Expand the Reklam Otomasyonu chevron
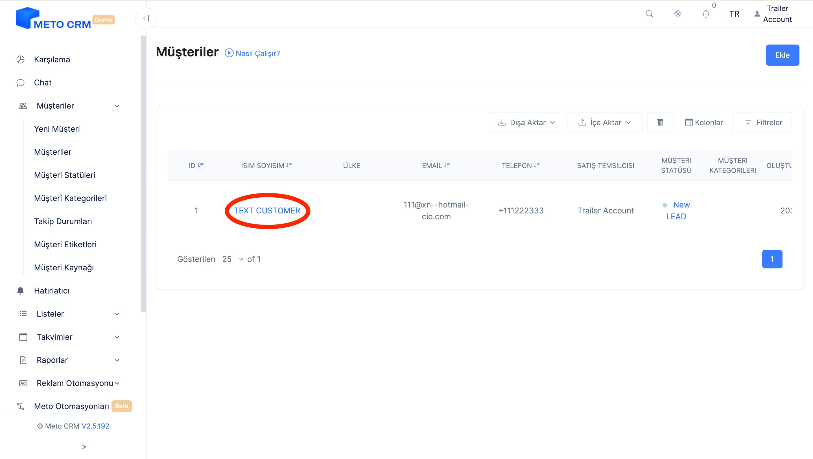Viewport: 813px width, 459px height. (117, 383)
